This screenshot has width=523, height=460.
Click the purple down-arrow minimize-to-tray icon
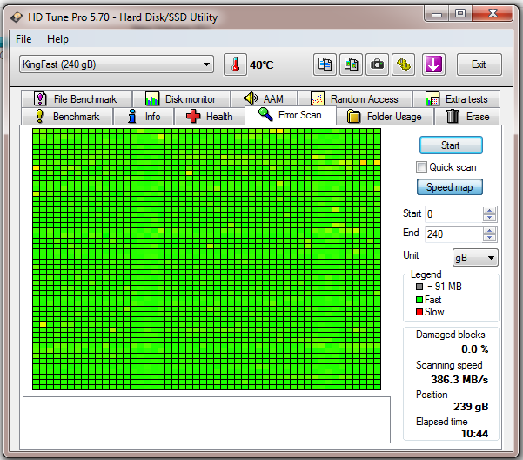point(433,64)
